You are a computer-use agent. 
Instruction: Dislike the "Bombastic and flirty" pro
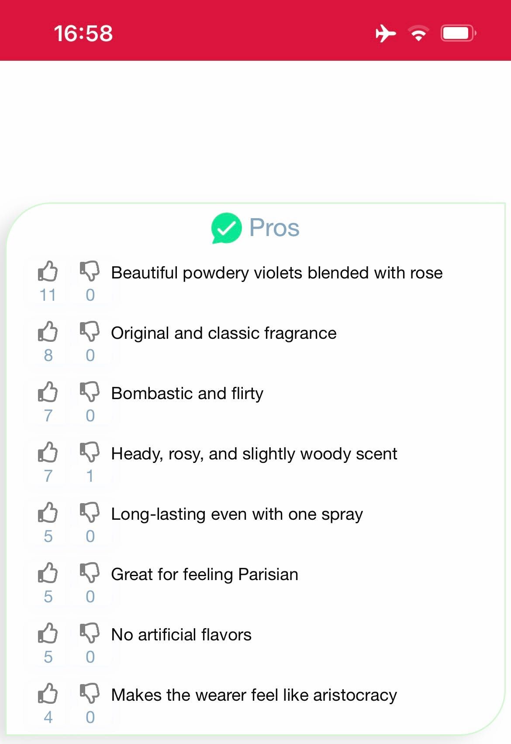(x=90, y=392)
